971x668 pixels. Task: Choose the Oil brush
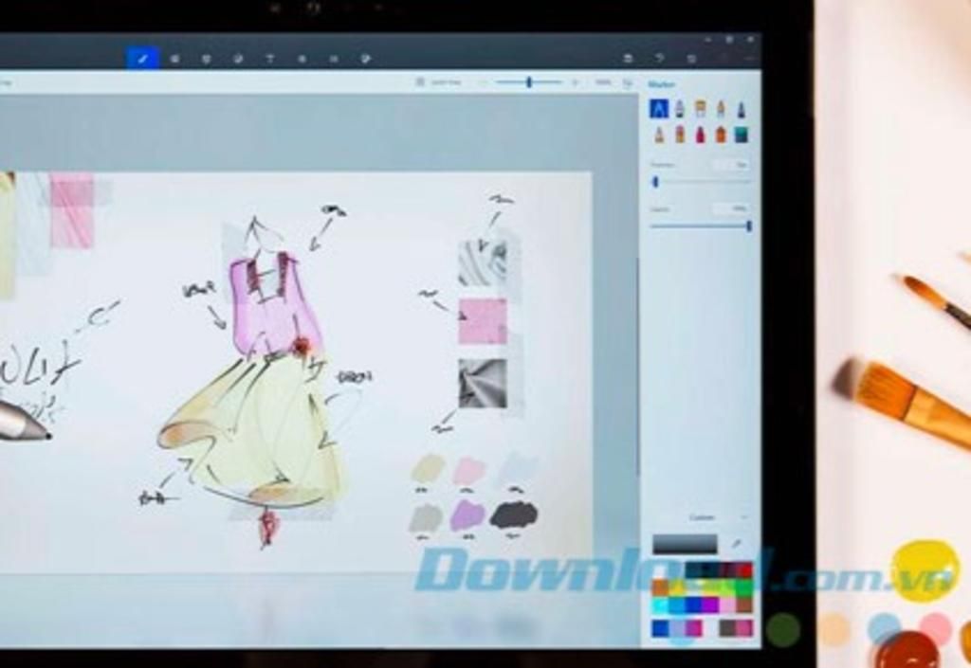click(701, 110)
